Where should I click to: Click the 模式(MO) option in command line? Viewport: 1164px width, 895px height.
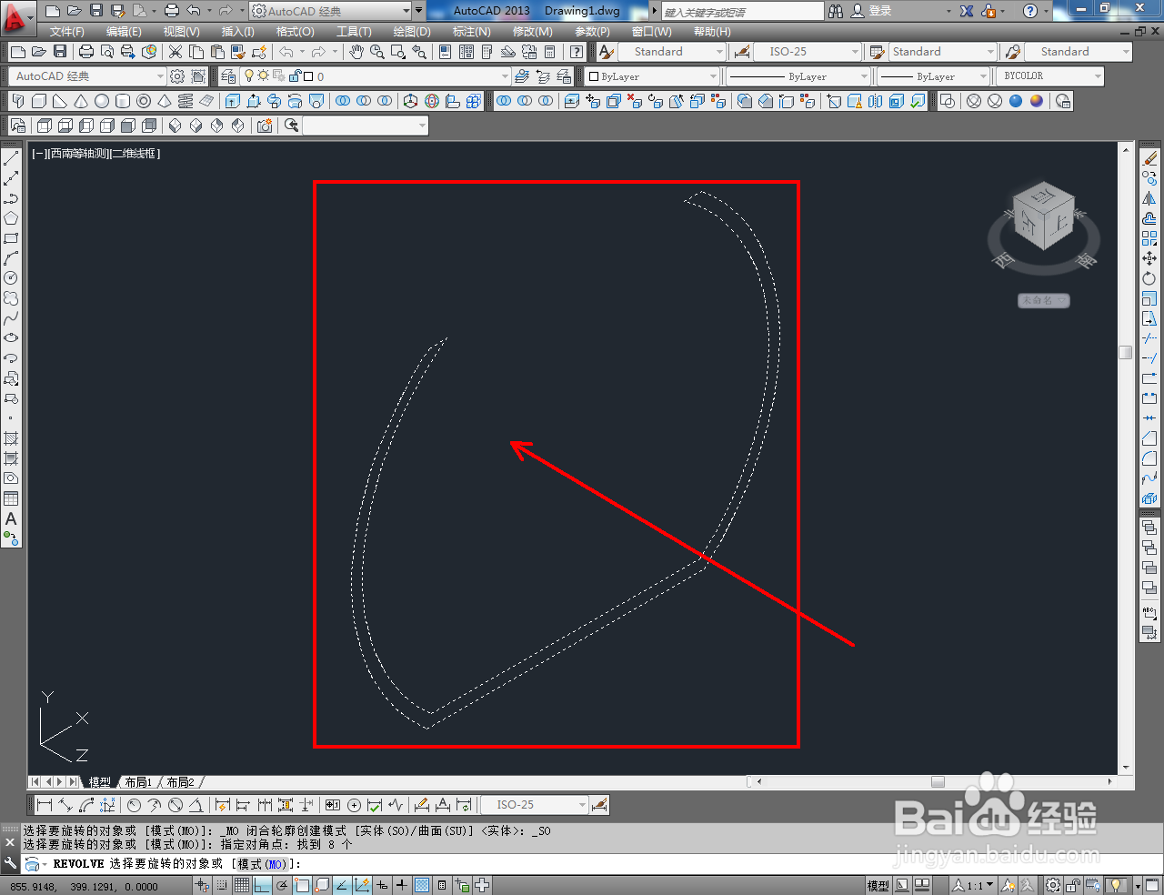(263, 864)
